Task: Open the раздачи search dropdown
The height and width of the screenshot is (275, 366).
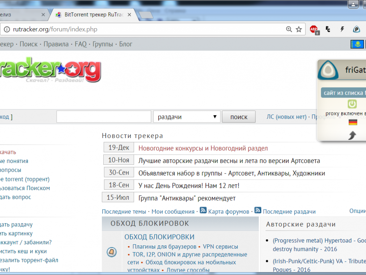Action: coord(187,117)
